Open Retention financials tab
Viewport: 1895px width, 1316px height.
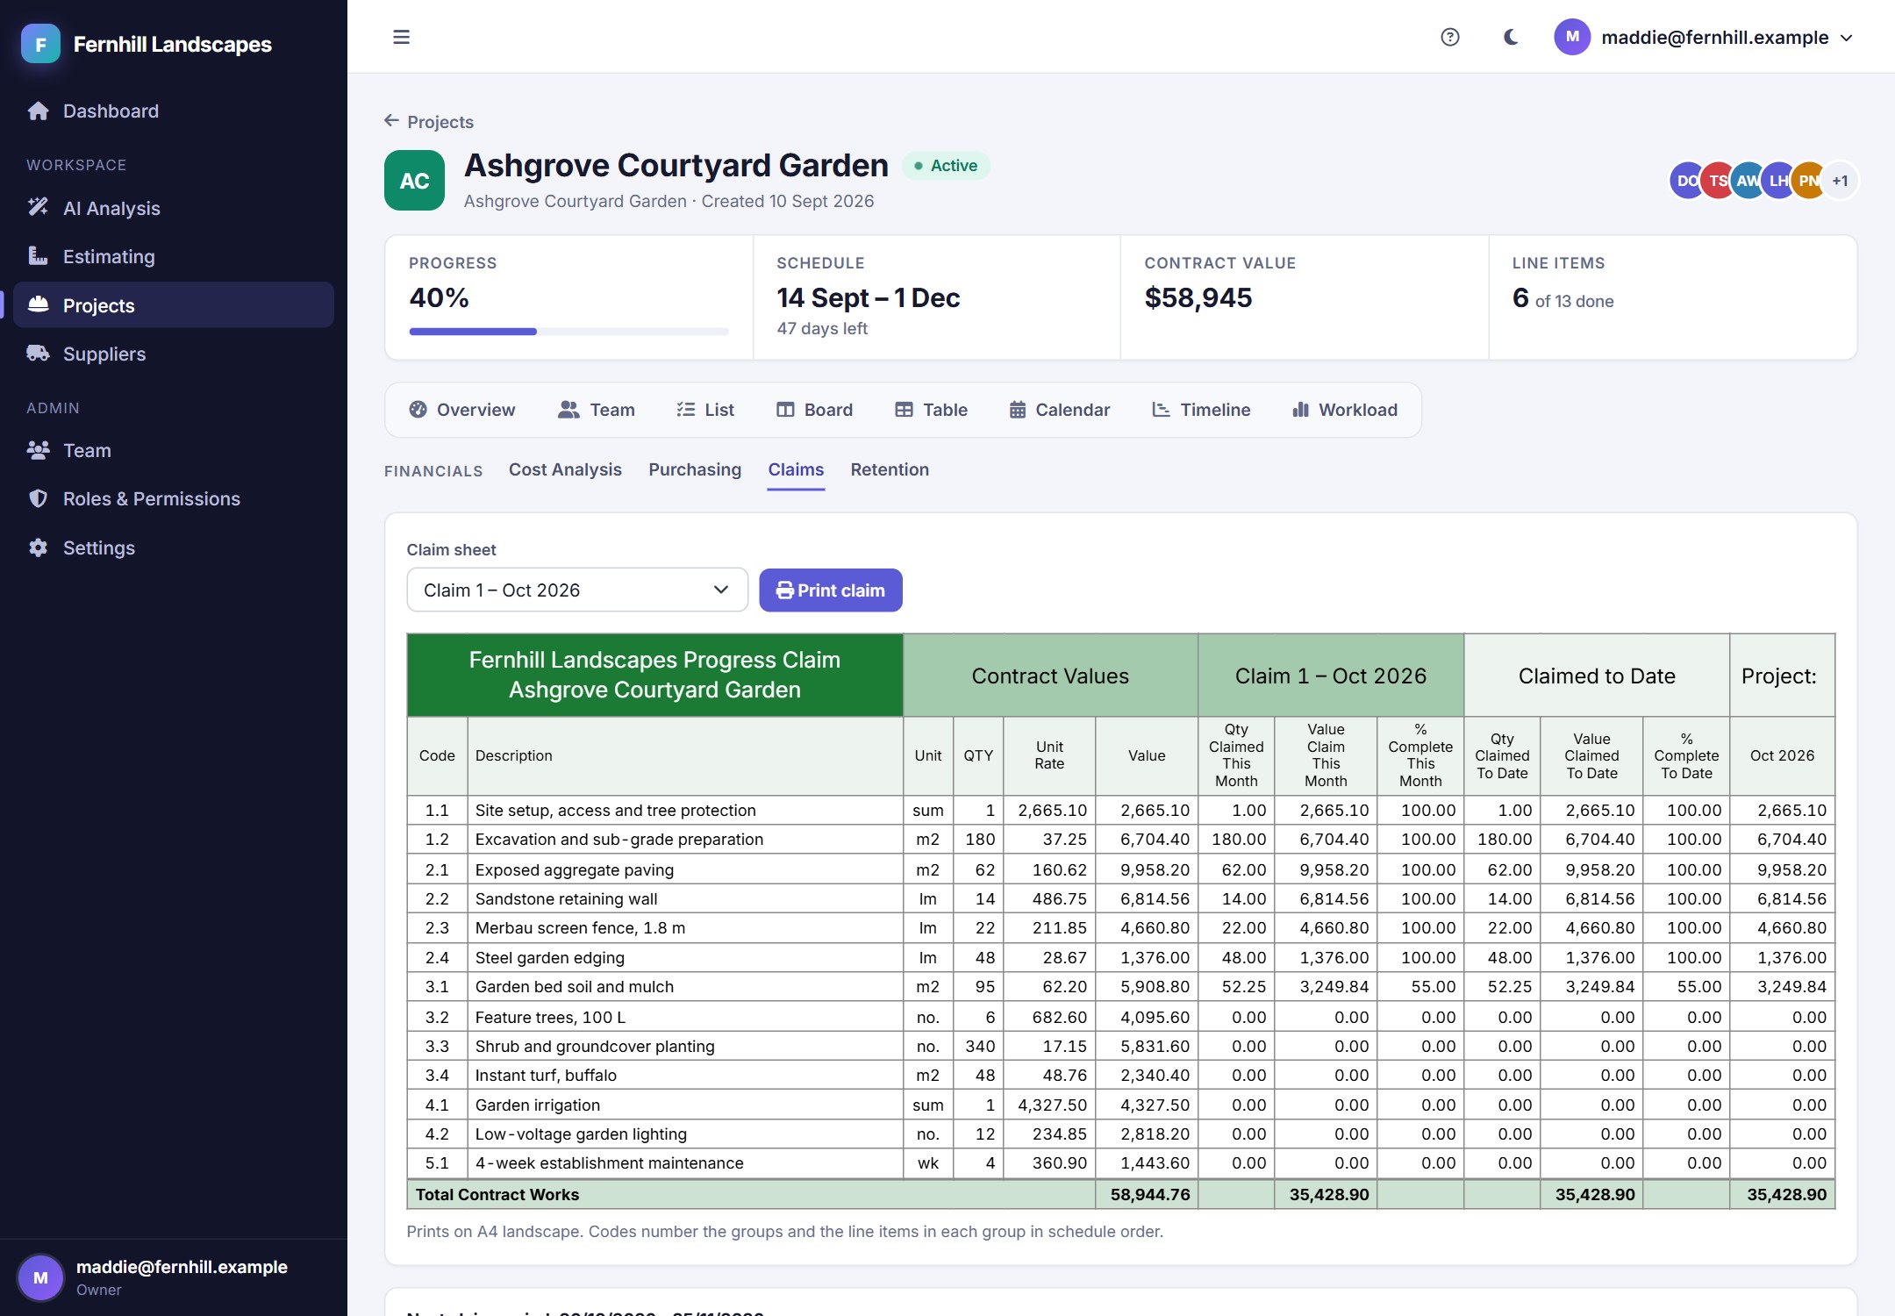click(890, 469)
